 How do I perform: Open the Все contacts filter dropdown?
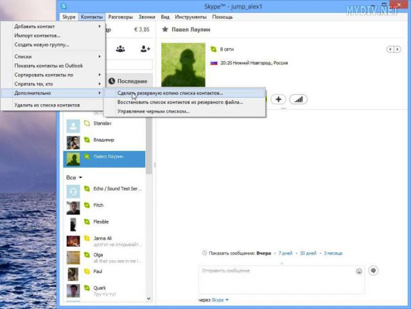74,177
